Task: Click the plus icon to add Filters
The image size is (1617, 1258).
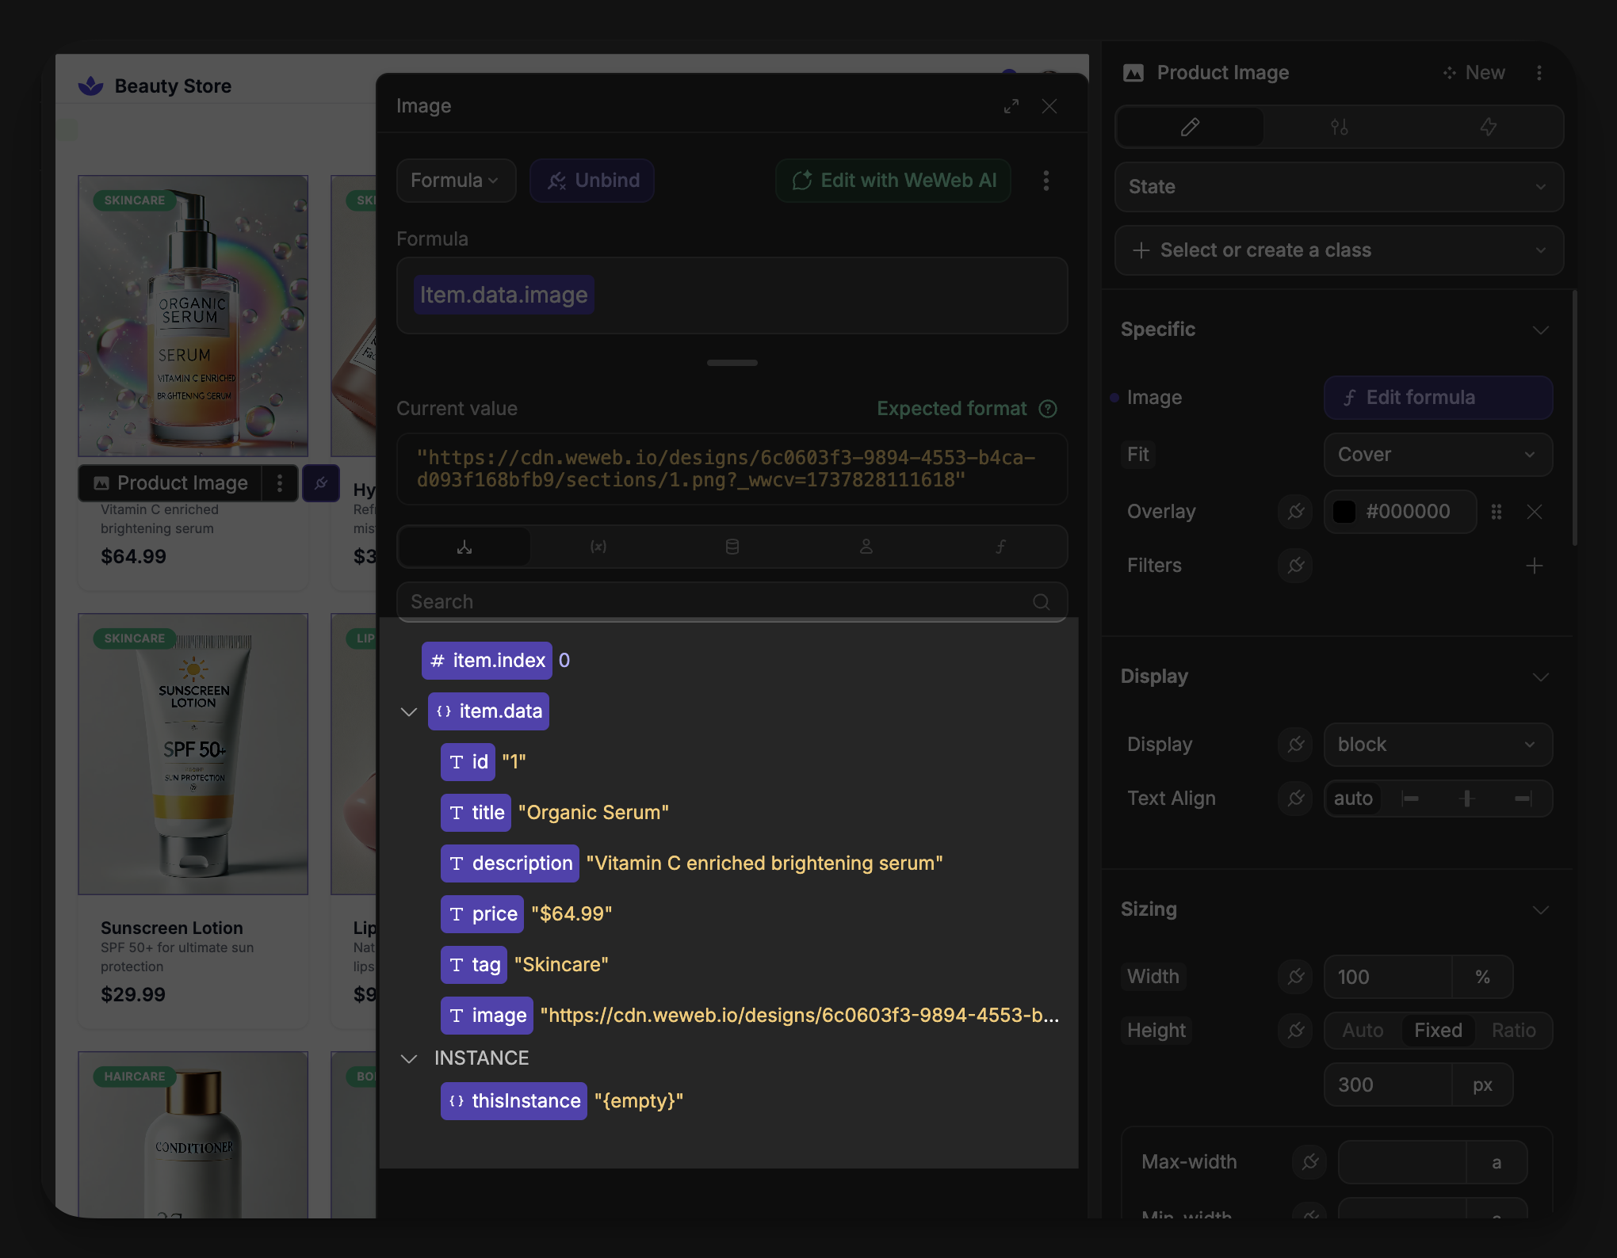Action: [1534, 566]
